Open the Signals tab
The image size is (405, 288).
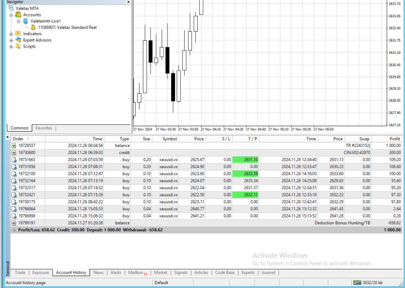click(x=180, y=273)
